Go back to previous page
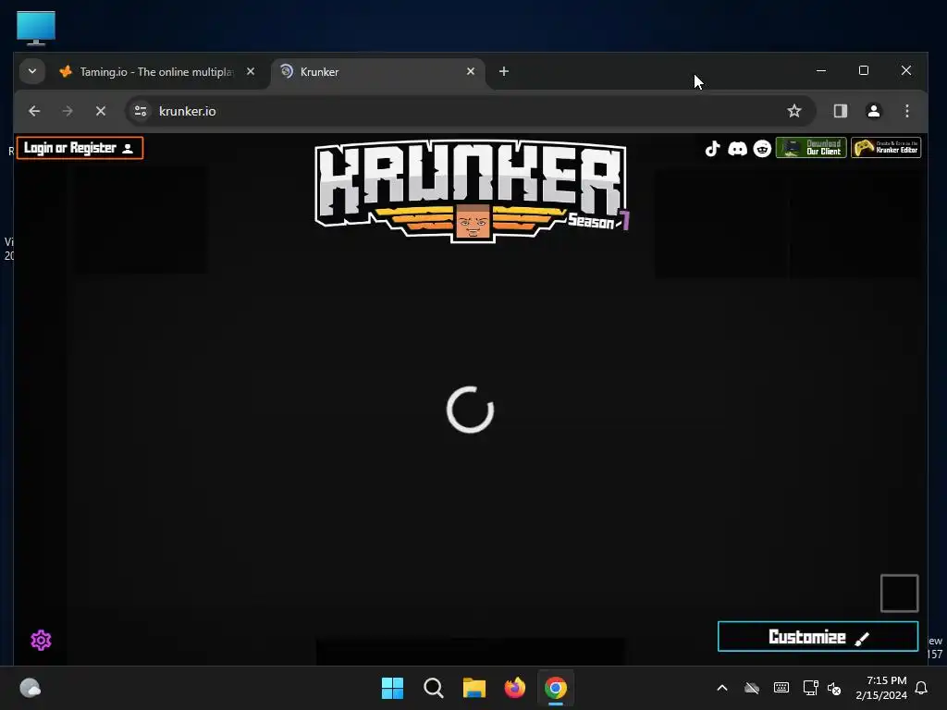947x710 pixels. pos(34,111)
